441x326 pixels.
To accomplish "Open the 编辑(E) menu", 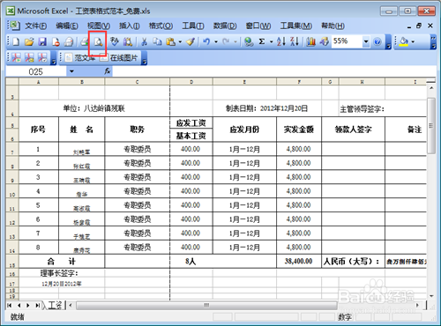I will 67,26.
